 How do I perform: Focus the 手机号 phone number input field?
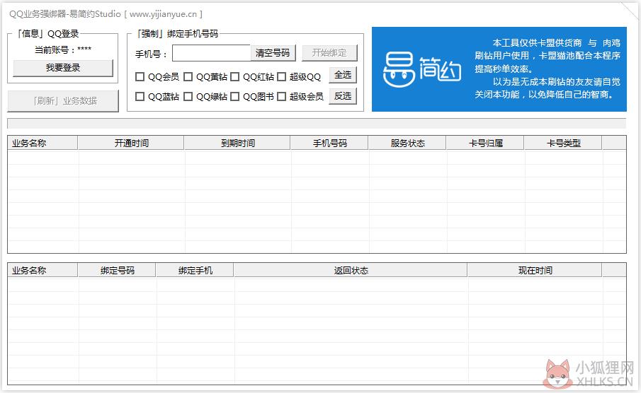(211, 53)
